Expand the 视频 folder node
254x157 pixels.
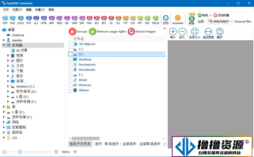point(8,56)
